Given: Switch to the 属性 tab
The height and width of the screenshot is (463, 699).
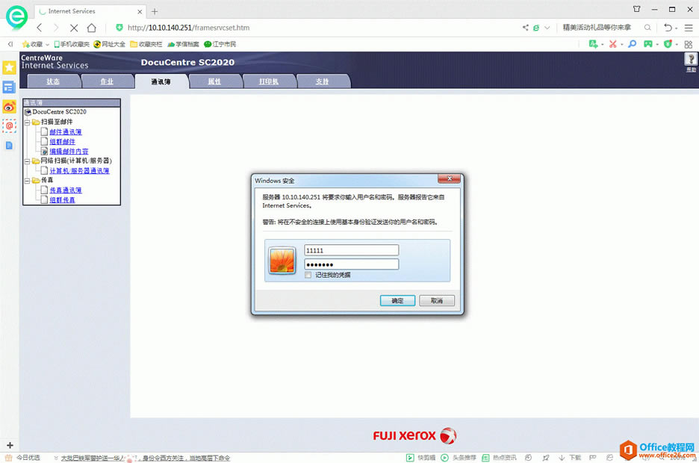Looking at the screenshot, I should pos(214,81).
